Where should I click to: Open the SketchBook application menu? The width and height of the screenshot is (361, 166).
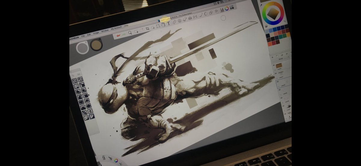[74, 38]
